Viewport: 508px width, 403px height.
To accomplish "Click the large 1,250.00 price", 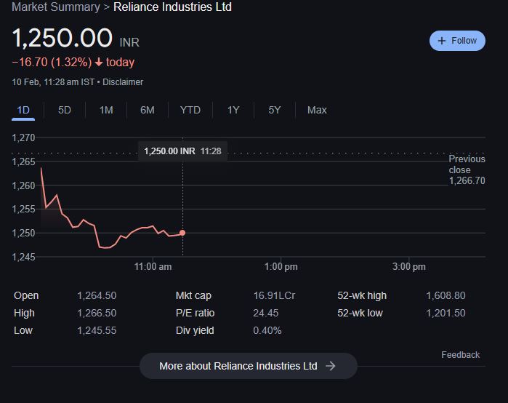I will coord(63,39).
